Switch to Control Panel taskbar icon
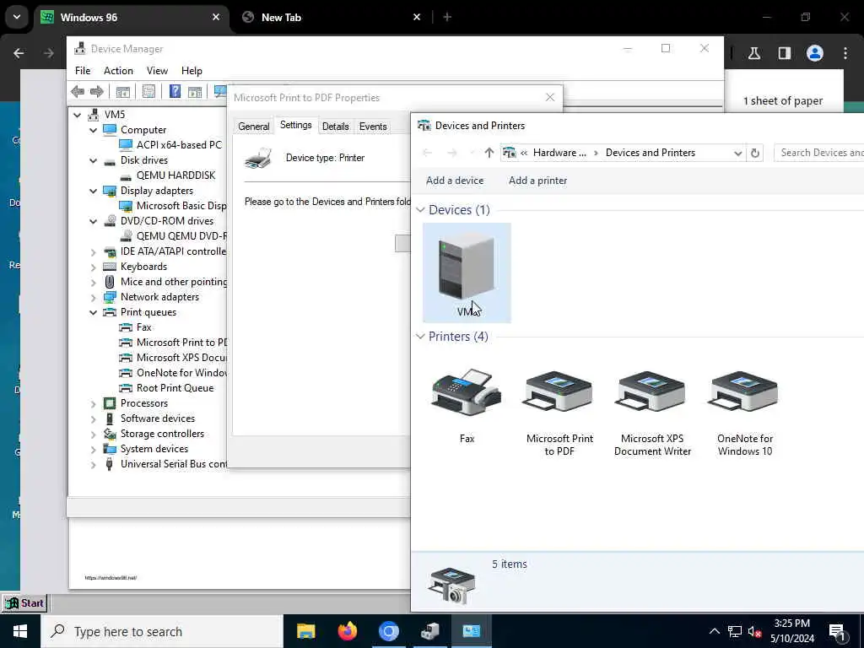 tap(471, 631)
